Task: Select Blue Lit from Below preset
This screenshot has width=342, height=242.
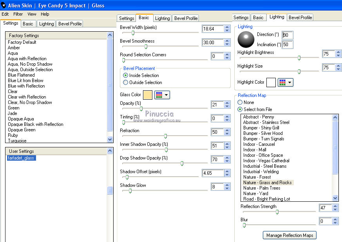Action: click(25, 81)
